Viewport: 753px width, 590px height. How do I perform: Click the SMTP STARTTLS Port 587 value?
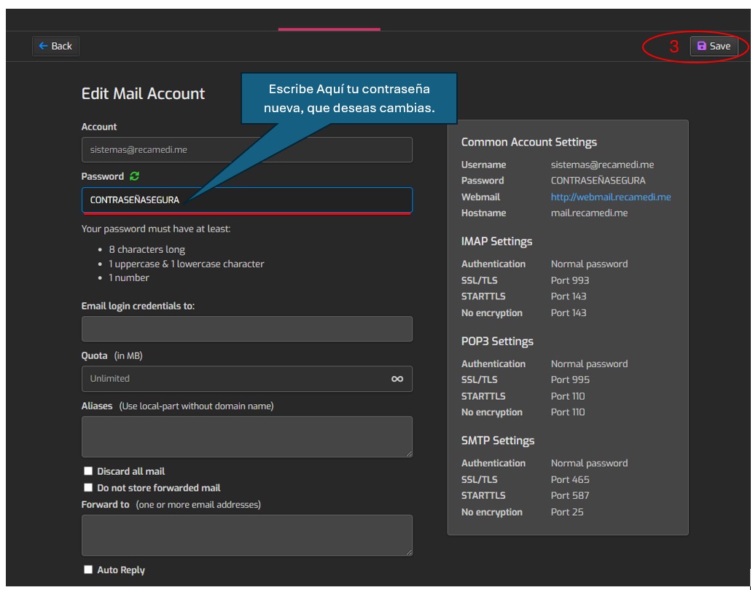tap(569, 495)
